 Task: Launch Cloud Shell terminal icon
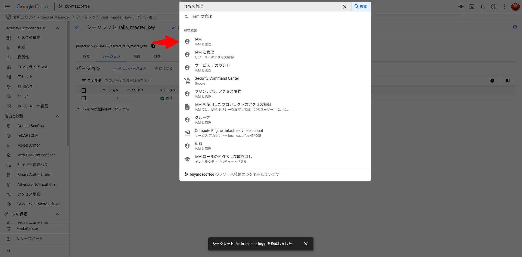pyautogui.click(x=472, y=7)
